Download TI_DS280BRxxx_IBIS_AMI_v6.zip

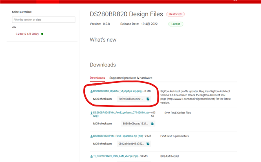[115, 156]
